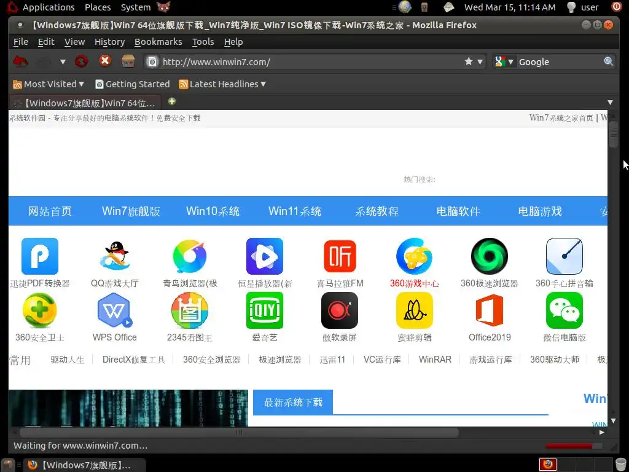Open Win7旗舰版 navigation link
Screen dimensions: 629x472
point(131,211)
